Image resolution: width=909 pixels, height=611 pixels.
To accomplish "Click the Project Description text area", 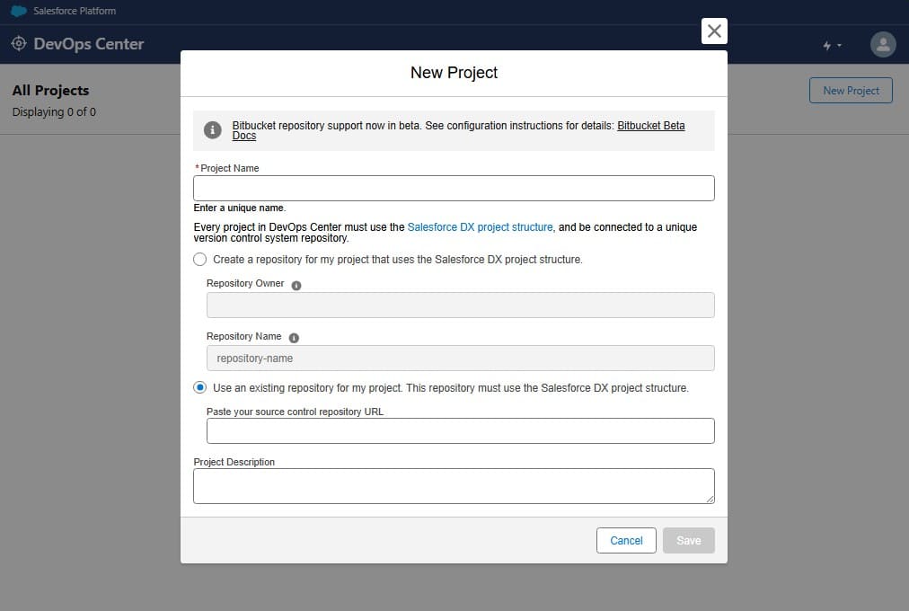I will pyautogui.click(x=454, y=486).
